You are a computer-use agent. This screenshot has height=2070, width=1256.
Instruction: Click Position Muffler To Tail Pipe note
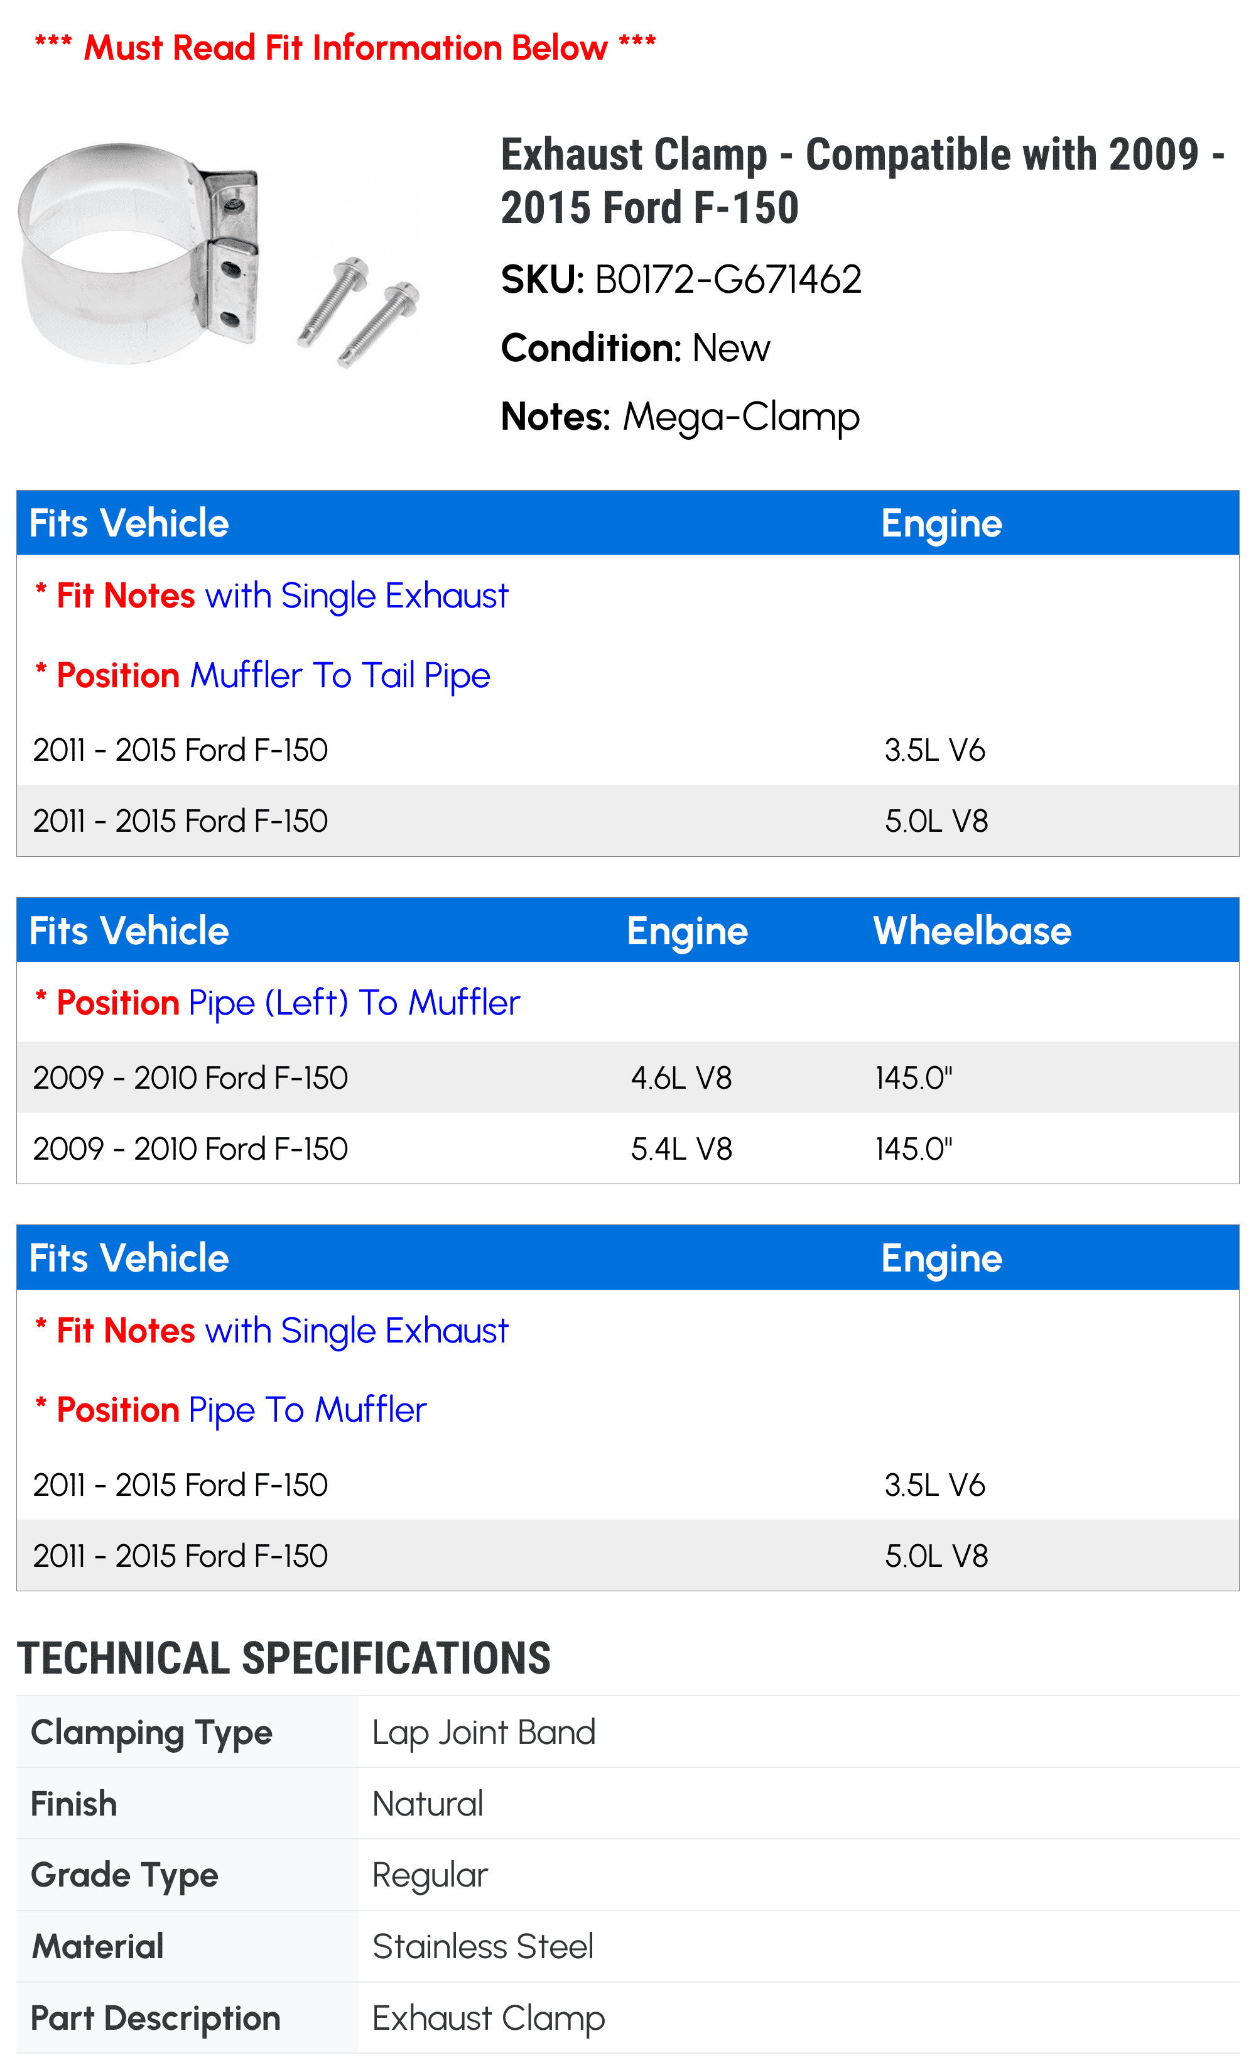(x=262, y=675)
